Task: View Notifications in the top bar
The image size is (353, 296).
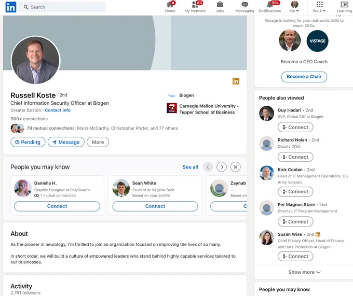Action: point(270,7)
